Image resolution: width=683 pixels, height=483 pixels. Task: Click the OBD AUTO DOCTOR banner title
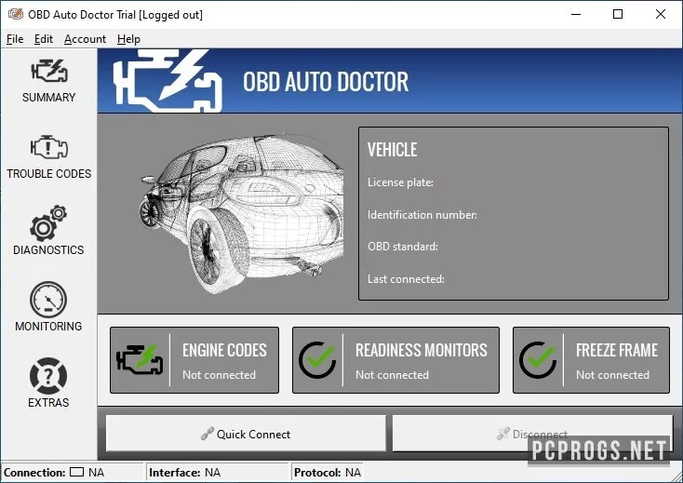(x=326, y=82)
